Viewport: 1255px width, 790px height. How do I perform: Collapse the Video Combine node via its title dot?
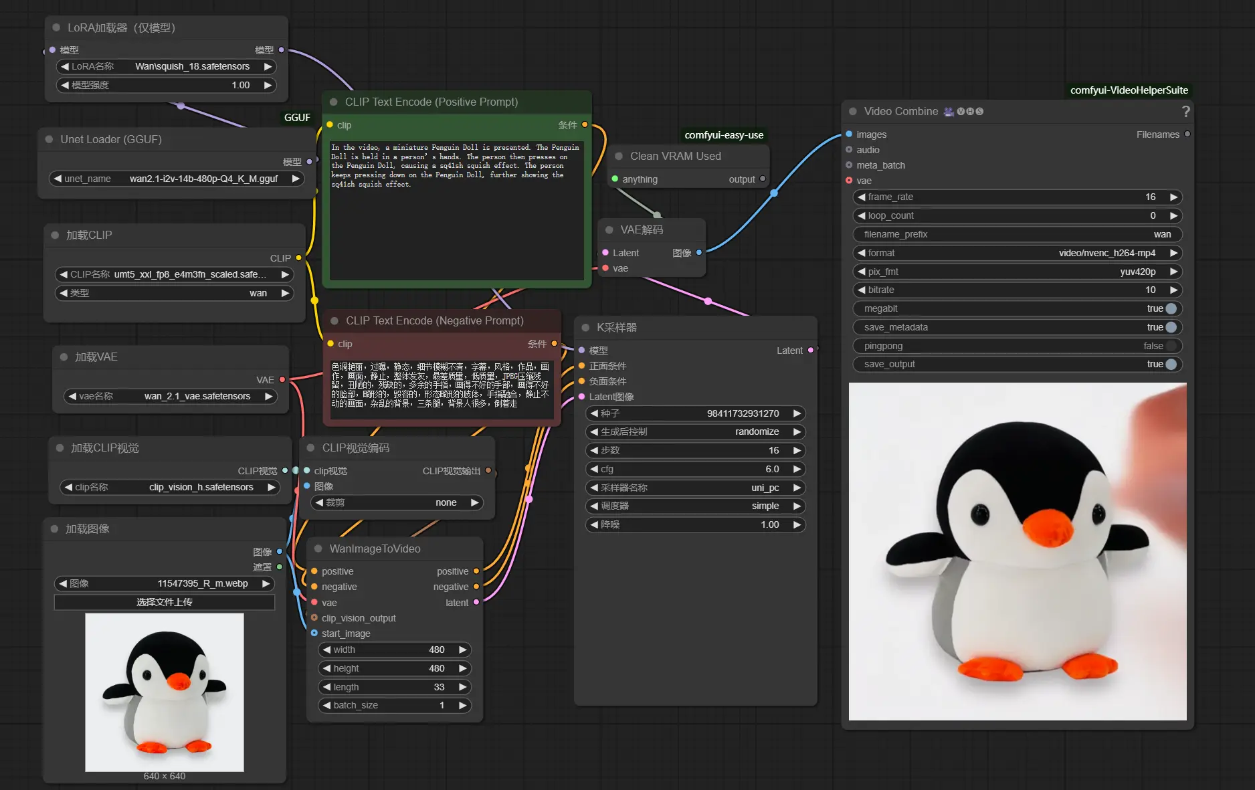pos(853,112)
